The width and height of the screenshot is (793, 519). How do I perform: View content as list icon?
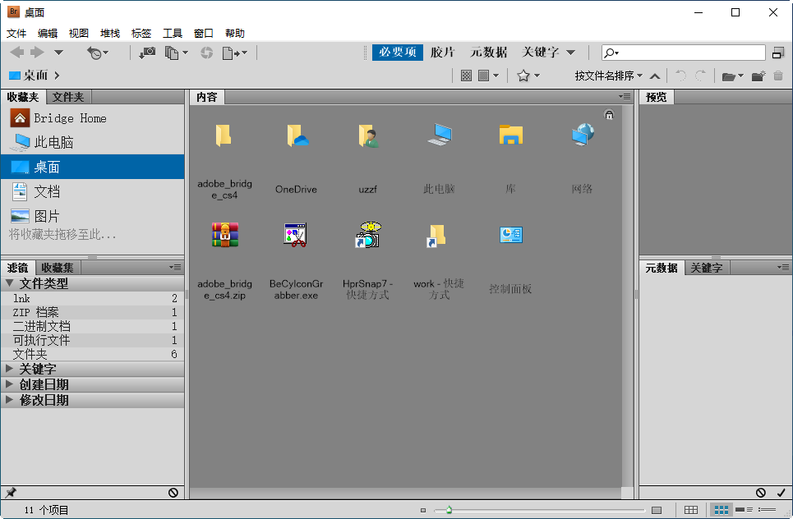point(768,510)
